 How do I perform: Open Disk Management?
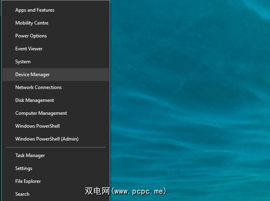point(56,100)
